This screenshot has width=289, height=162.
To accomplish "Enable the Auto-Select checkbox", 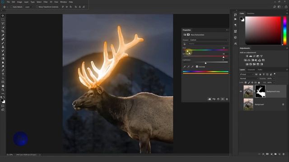I will point(11,7).
